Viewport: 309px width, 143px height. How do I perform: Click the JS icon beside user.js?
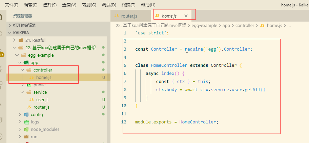tap(32, 99)
